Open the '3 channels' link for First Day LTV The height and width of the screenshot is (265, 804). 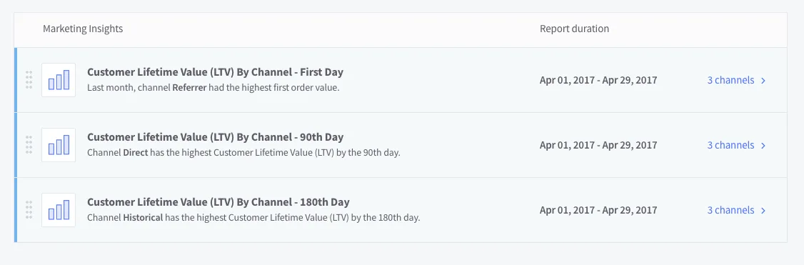coord(730,80)
